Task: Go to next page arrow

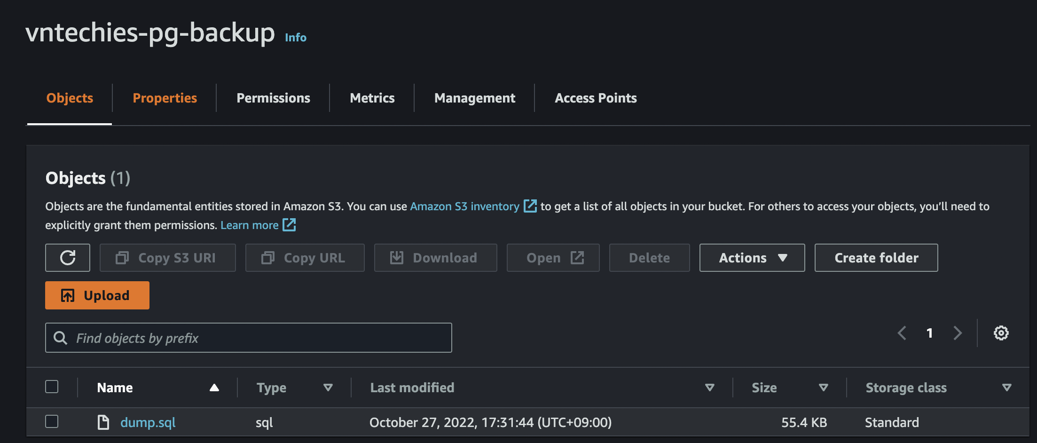Action: click(958, 333)
